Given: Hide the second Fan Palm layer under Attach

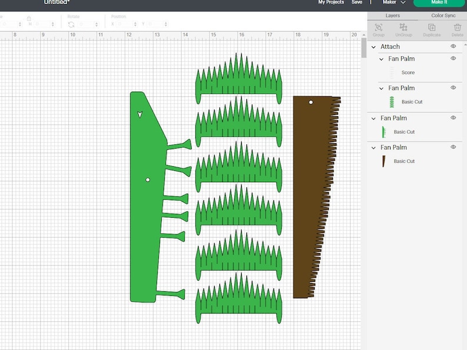Looking at the screenshot, I should (453, 87).
